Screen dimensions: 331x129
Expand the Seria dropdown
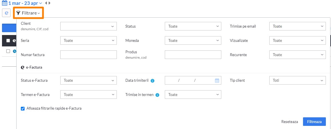click(x=89, y=40)
